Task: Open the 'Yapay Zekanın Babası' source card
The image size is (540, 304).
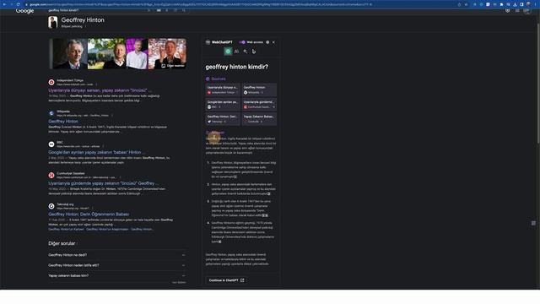Action: point(259,119)
